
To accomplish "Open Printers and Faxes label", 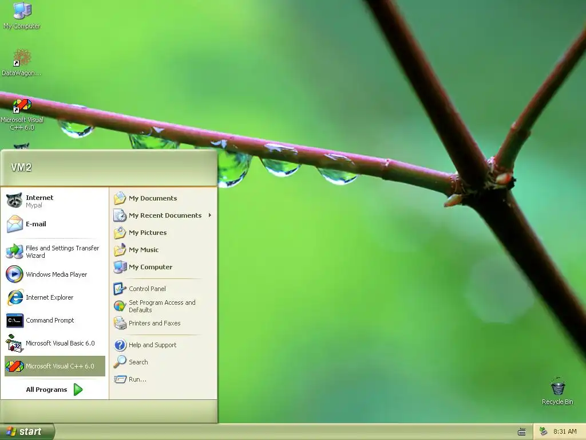I will [155, 323].
